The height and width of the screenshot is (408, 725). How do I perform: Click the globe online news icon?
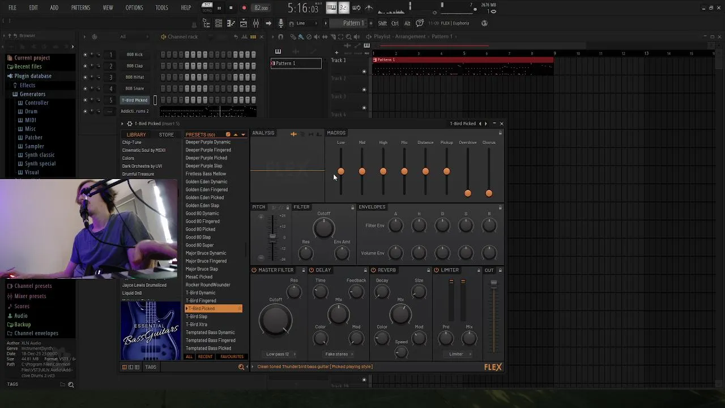(x=484, y=23)
